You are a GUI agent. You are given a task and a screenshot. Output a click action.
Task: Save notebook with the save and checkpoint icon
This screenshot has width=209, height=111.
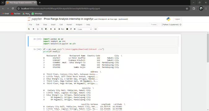pos(29,29)
